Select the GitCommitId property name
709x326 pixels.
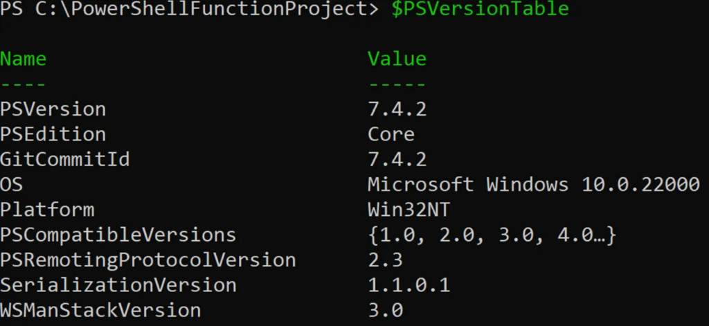click(x=64, y=159)
